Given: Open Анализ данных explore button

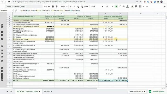Looking at the screenshot, I should [x=157, y=92].
